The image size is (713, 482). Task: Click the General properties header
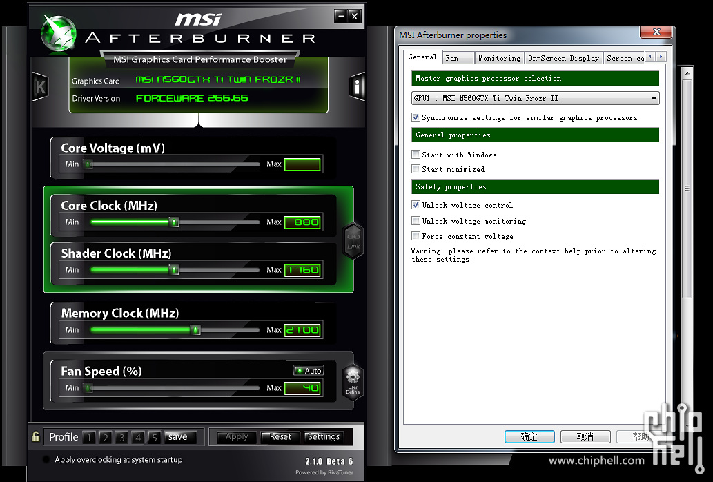(535, 135)
